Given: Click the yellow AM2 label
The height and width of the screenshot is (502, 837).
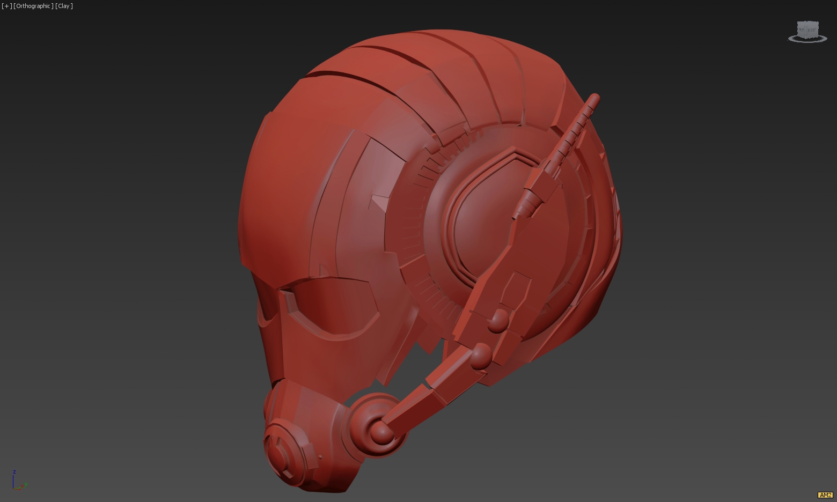Looking at the screenshot, I should 825,495.
